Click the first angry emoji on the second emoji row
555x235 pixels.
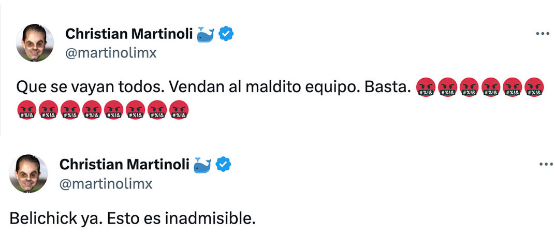pyautogui.click(x=27, y=110)
